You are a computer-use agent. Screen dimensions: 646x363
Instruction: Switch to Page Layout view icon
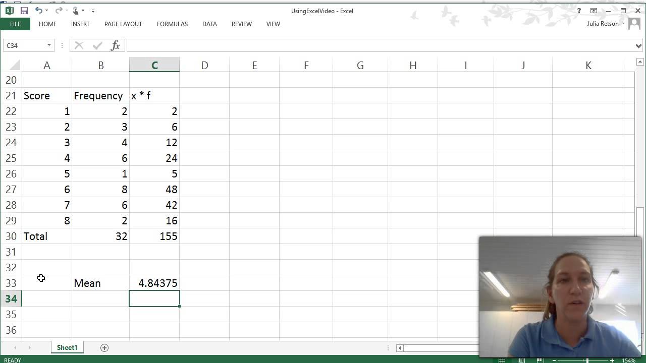tap(520, 360)
